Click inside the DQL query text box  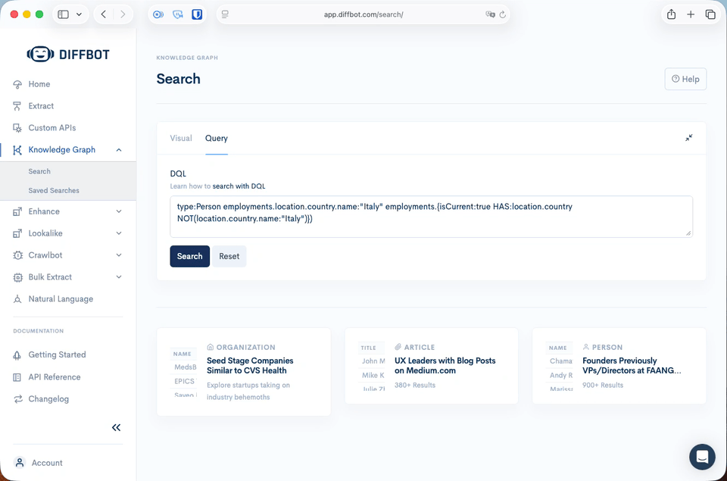tap(431, 217)
